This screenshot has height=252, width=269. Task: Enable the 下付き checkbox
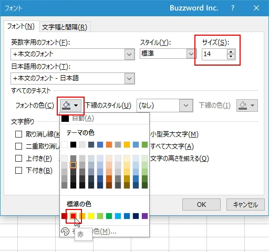click(x=18, y=171)
